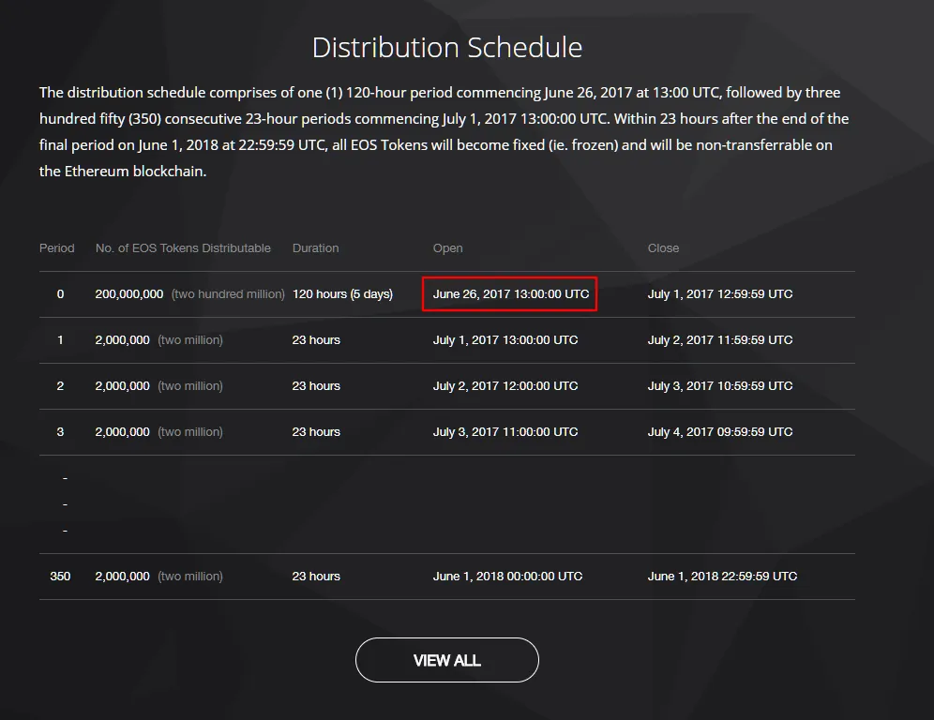Click the VIEW ALL button
Screen dimensions: 934x720
pyautogui.click(x=446, y=660)
